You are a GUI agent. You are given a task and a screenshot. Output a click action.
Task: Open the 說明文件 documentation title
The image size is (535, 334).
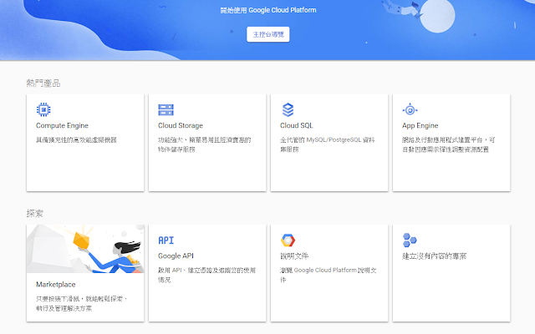point(293,256)
